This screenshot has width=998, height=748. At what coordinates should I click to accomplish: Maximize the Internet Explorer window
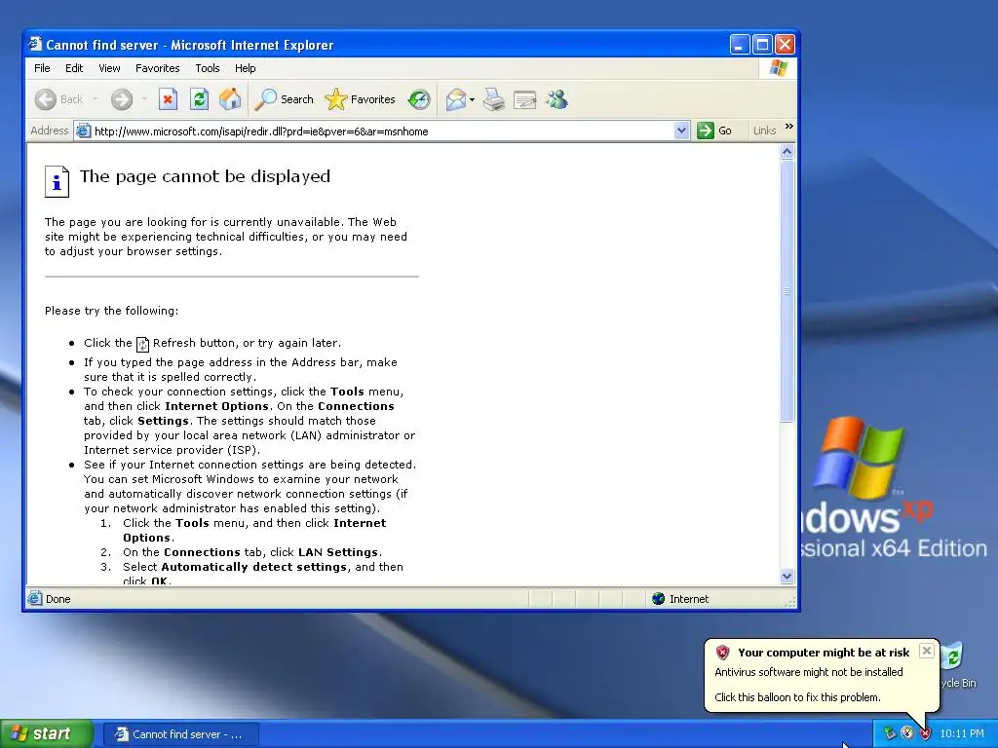pos(762,45)
